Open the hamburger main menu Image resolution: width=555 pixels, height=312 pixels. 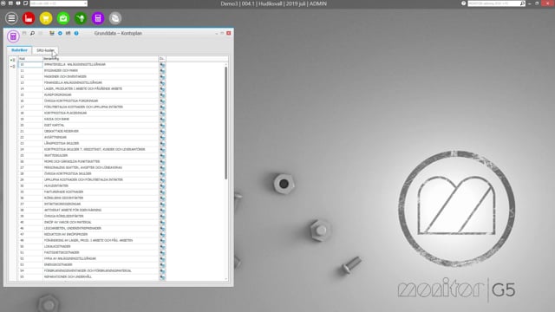tap(11, 18)
